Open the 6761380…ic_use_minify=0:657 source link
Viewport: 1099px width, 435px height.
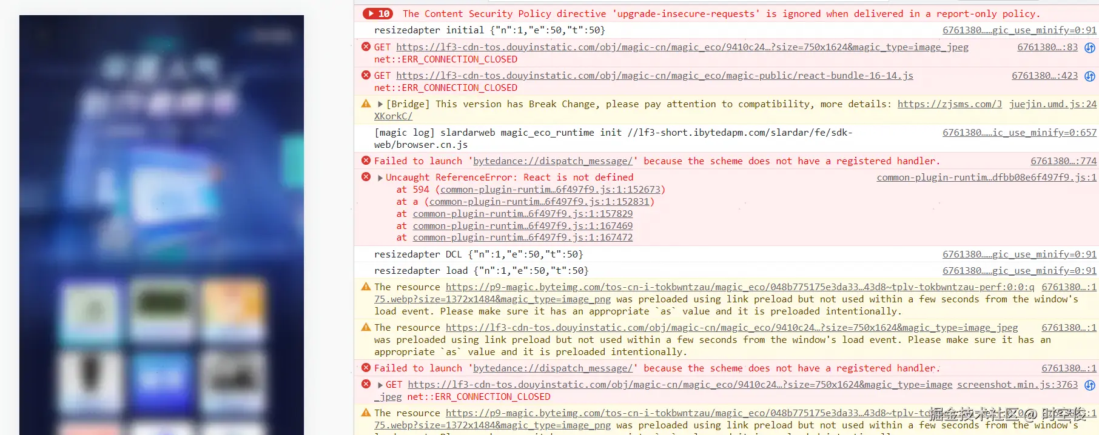click(x=1019, y=133)
